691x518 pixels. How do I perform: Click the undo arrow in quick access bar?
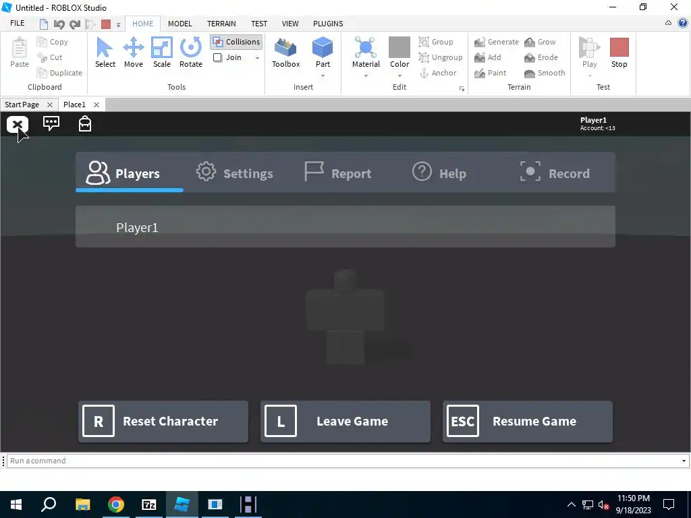(x=59, y=24)
